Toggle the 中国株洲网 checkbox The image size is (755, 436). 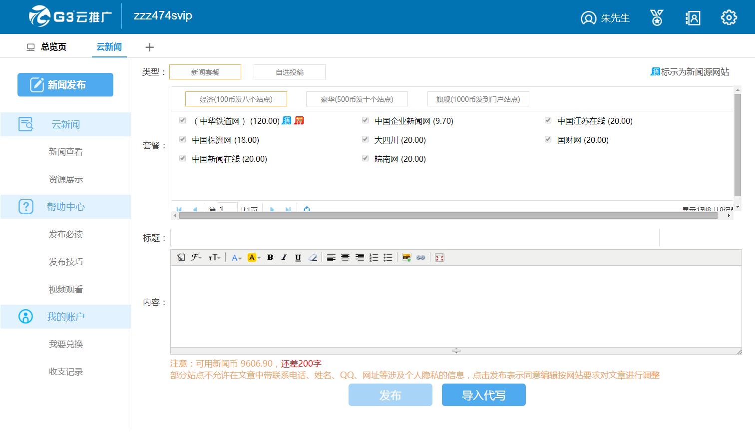(x=182, y=139)
